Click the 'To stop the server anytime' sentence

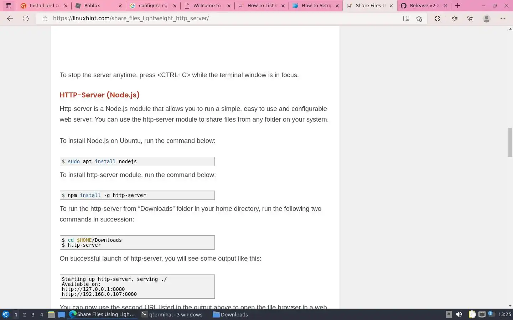tap(179, 75)
